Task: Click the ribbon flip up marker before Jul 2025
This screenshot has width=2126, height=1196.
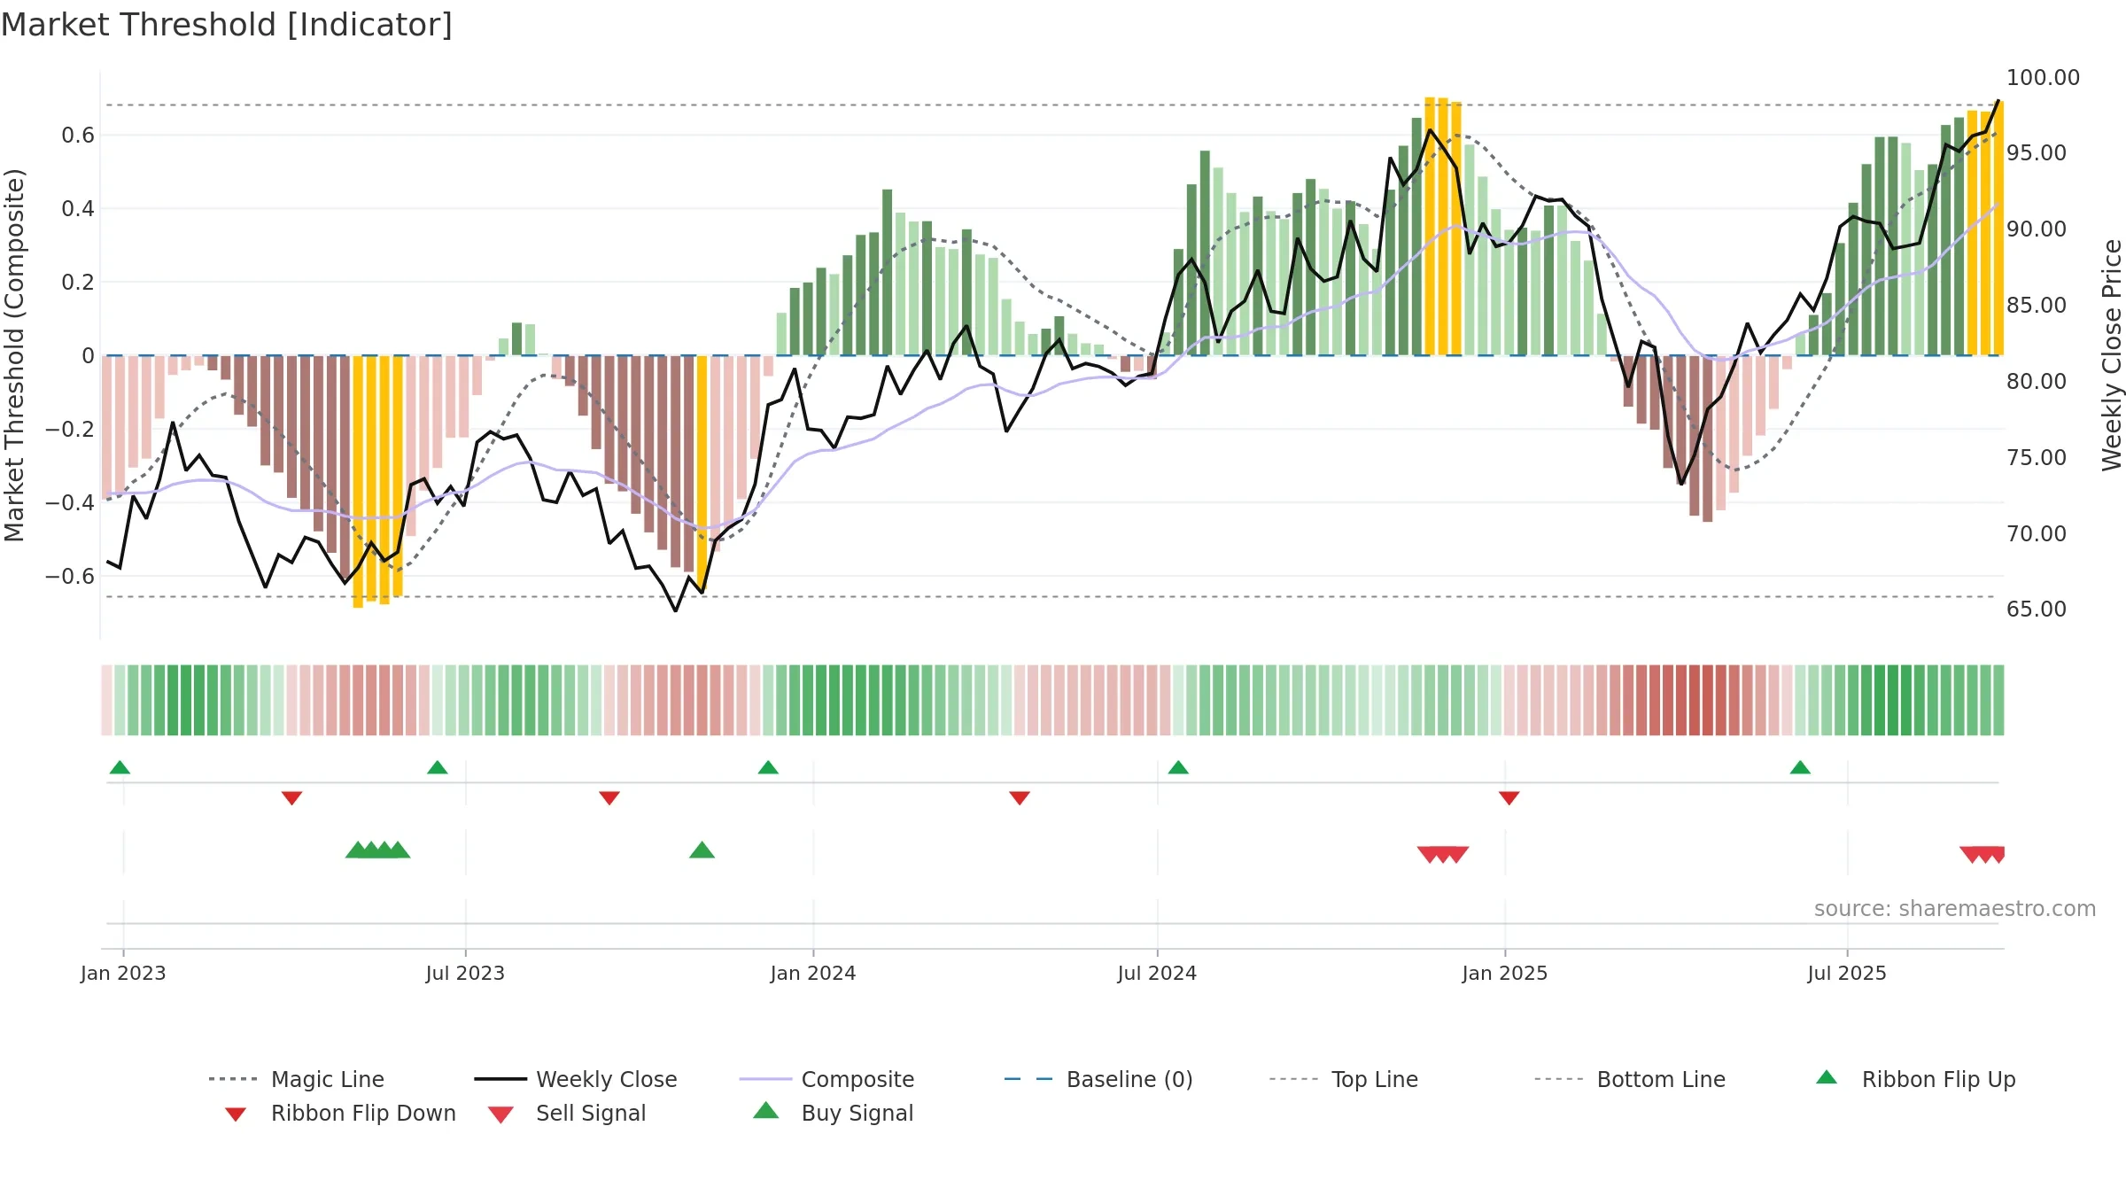Action: pyautogui.click(x=1800, y=767)
